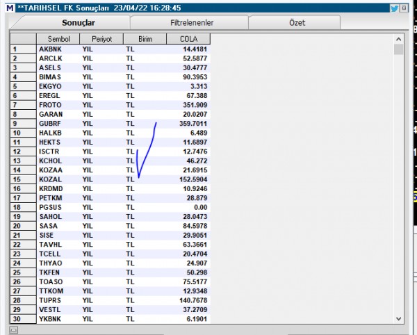Click the scrollbar down arrow
The height and width of the screenshot is (335, 417).
click(x=398, y=318)
